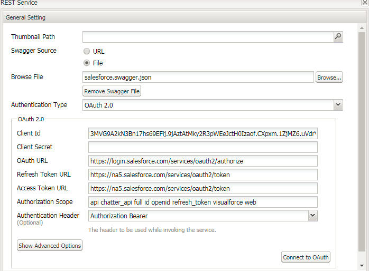
Task: Close the REST Service dialog
Action: [365, 2]
